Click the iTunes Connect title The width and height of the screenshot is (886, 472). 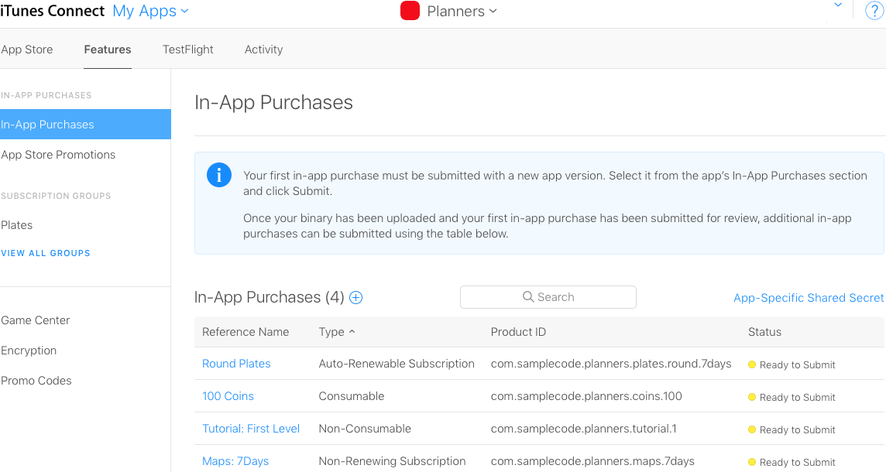pyautogui.click(x=53, y=12)
